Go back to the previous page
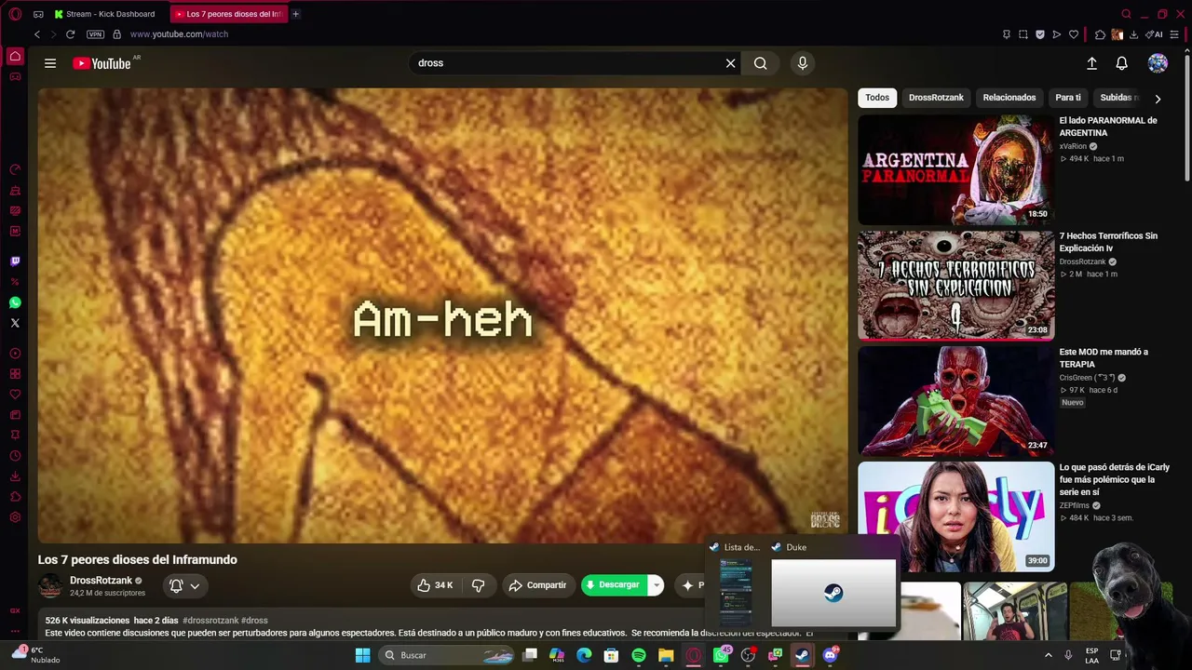The height and width of the screenshot is (670, 1192). [37, 34]
